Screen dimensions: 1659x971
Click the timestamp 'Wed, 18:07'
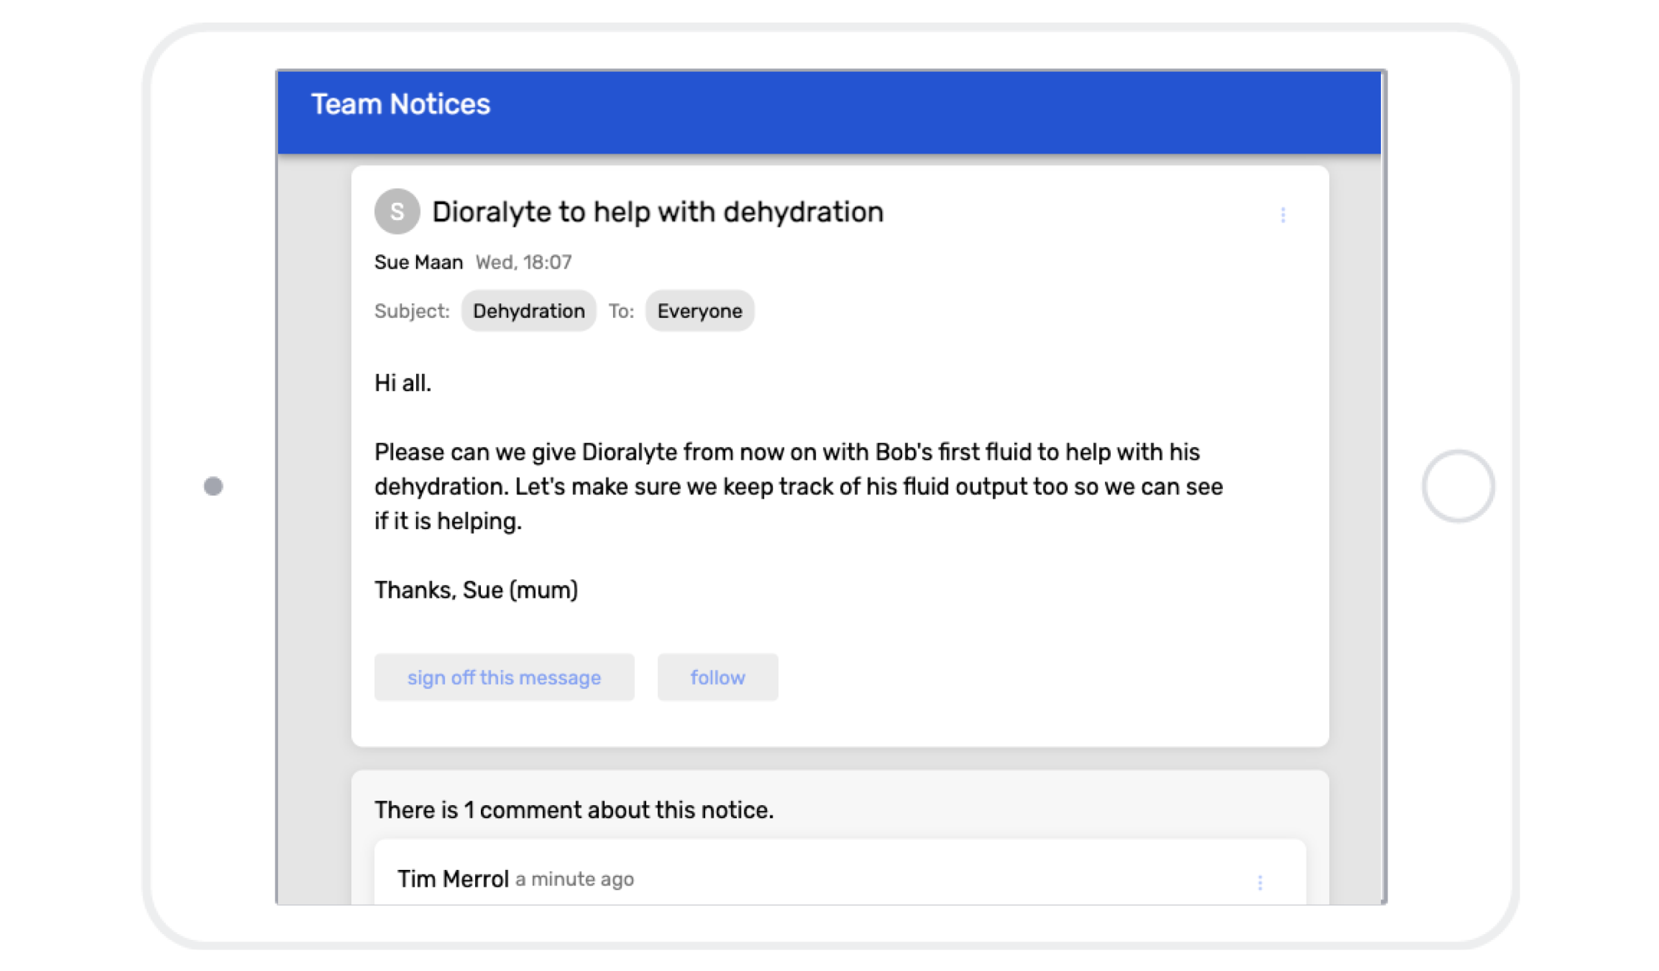[x=524, y=262]
